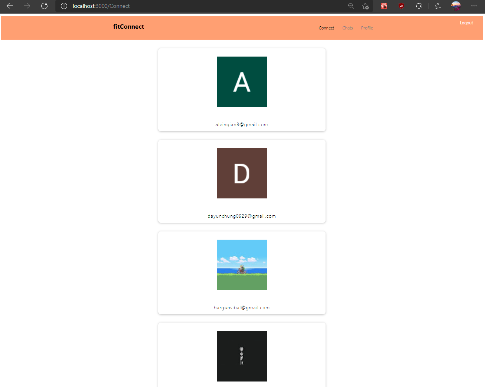The image size is (485, 387).
Task: Select the green 'A' avatar thumbnail
Action: coord(242,82)
